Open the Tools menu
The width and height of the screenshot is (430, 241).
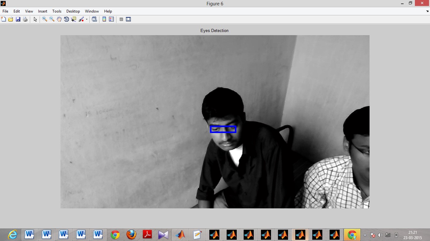click(57, 11)
